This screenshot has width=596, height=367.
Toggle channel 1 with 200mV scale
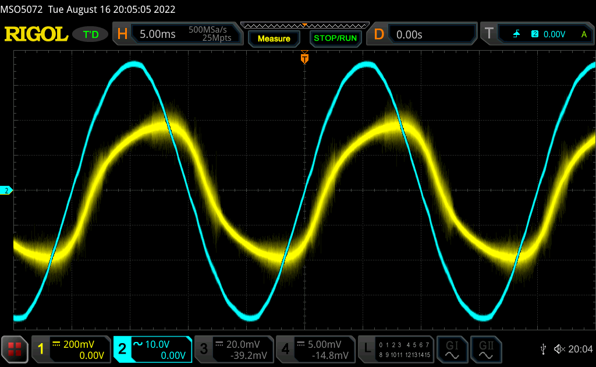point(71,349)
